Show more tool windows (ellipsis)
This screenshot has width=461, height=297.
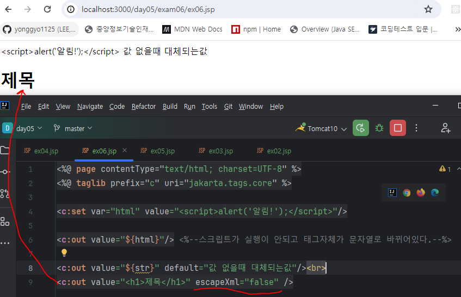coord(5,243)
